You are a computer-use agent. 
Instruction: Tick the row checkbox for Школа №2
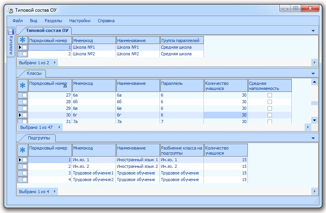click(25, 54)
